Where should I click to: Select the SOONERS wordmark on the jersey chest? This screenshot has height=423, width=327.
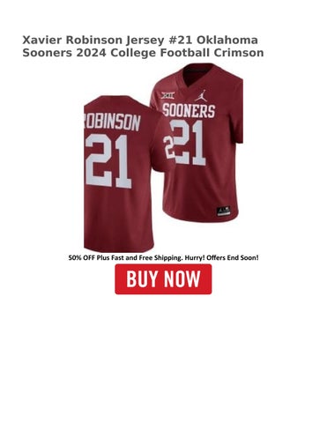[189, 110]
